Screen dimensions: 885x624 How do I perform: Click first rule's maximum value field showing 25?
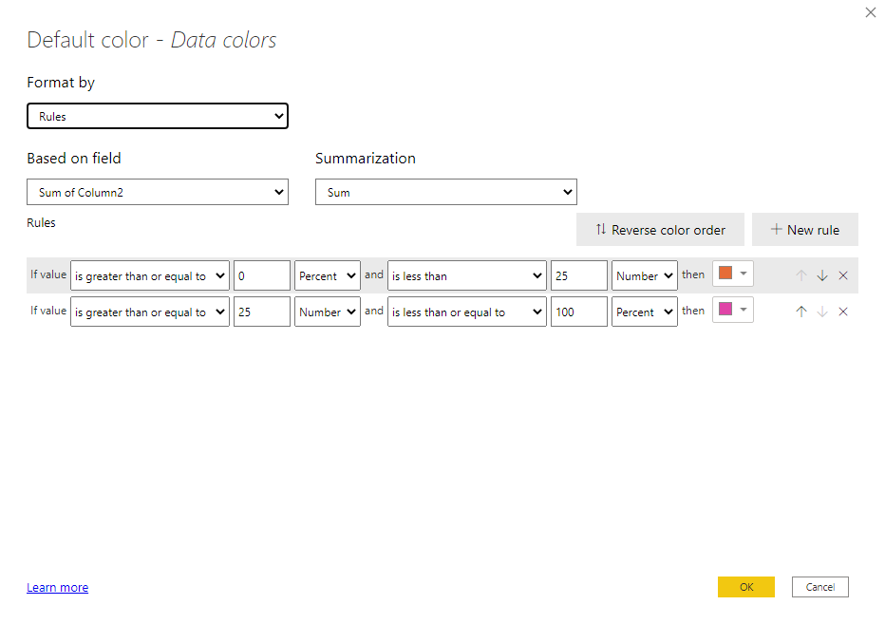[x=579, y=275]
